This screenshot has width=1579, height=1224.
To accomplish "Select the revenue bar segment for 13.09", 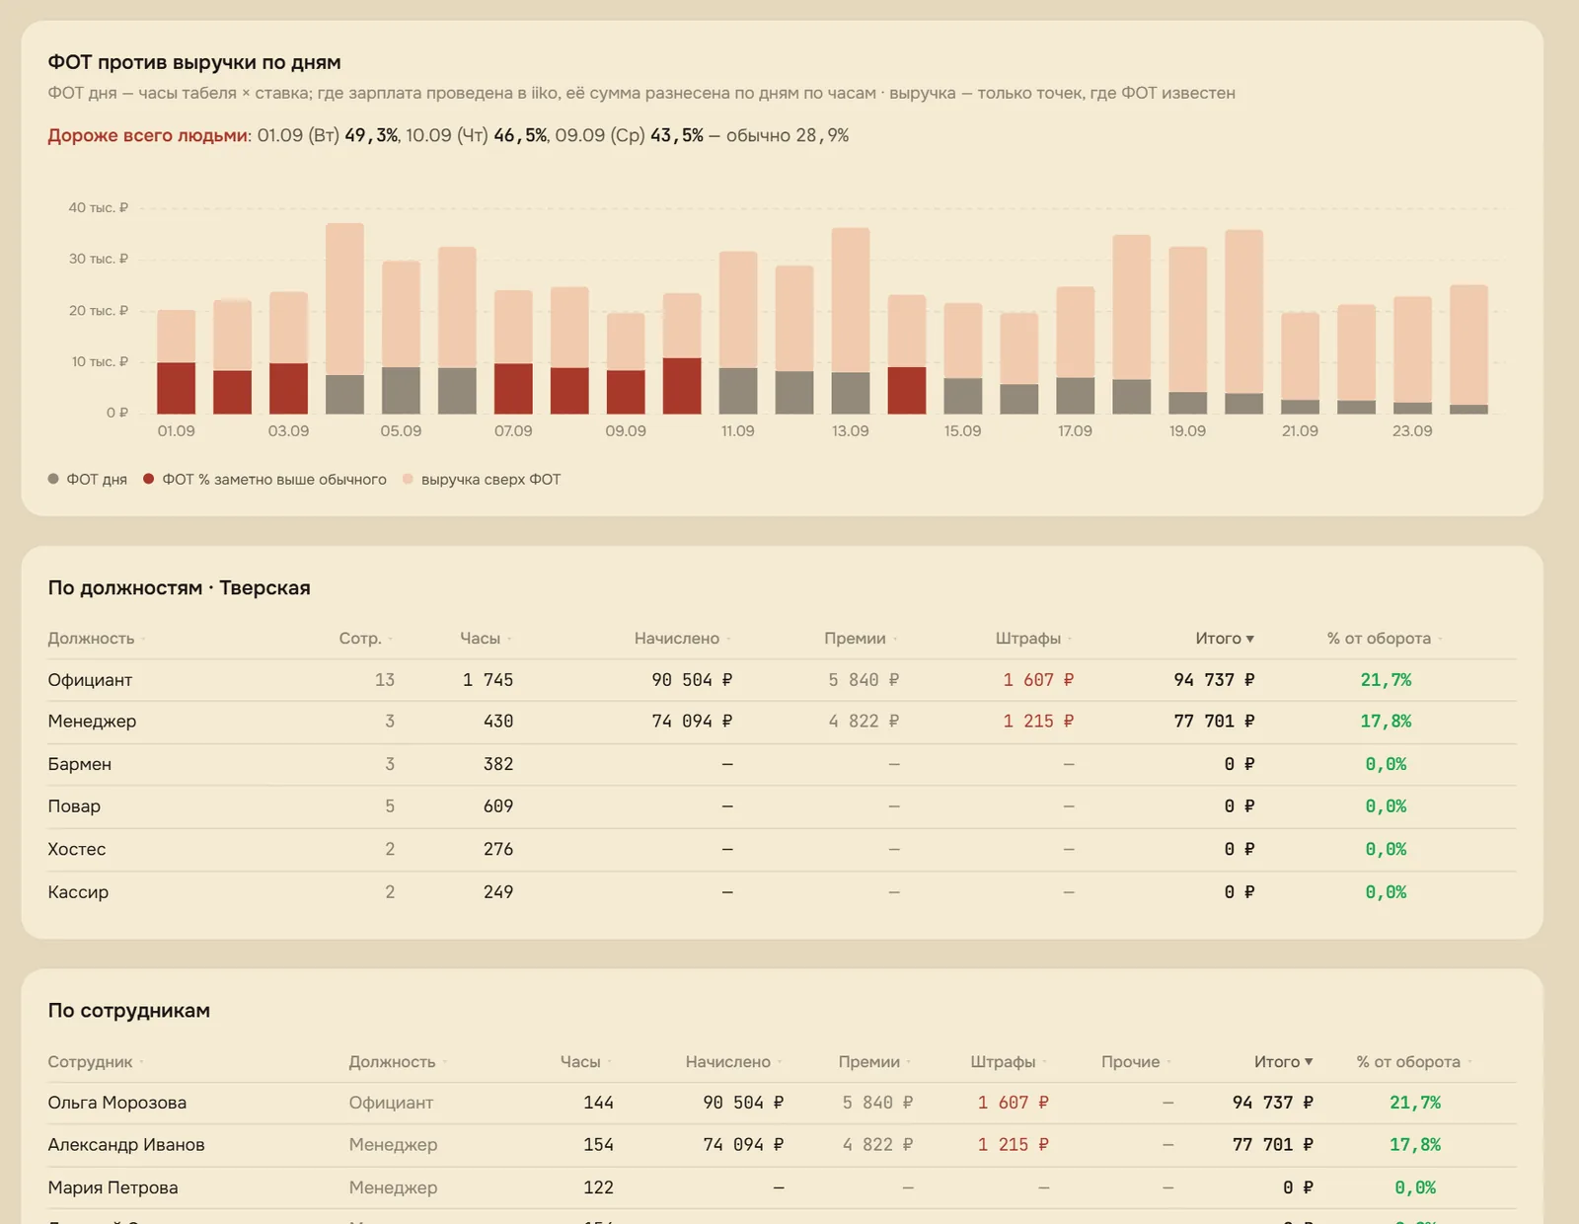I will [851, 300].
